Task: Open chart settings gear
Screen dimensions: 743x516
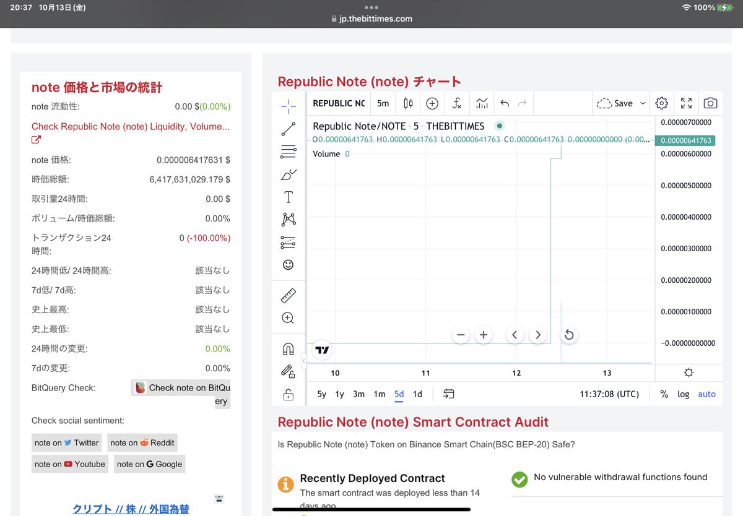Action: (x=661, y=103)
